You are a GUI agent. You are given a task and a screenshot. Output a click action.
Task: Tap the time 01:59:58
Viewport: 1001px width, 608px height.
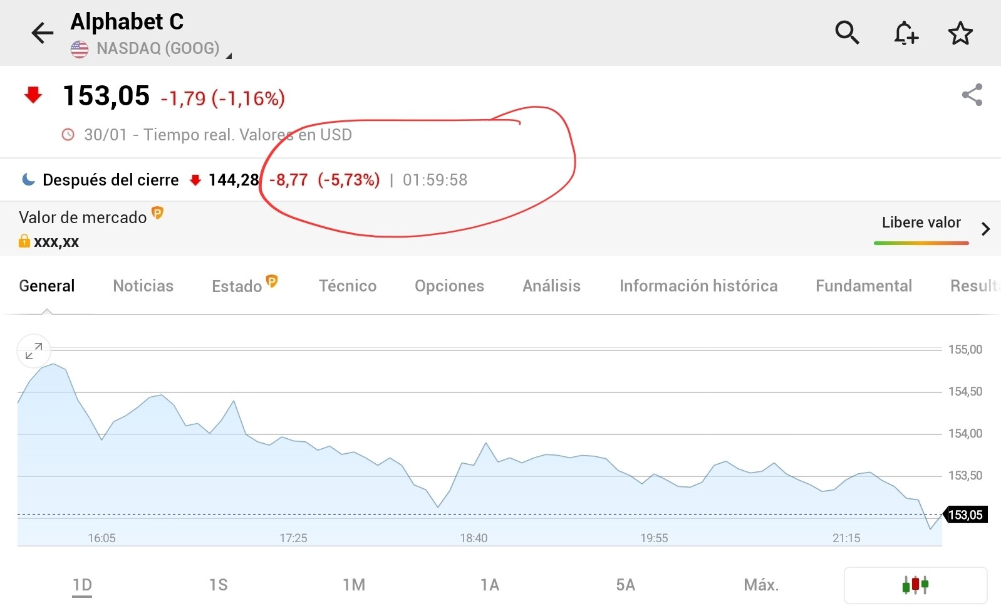click(x=435, y=181)
